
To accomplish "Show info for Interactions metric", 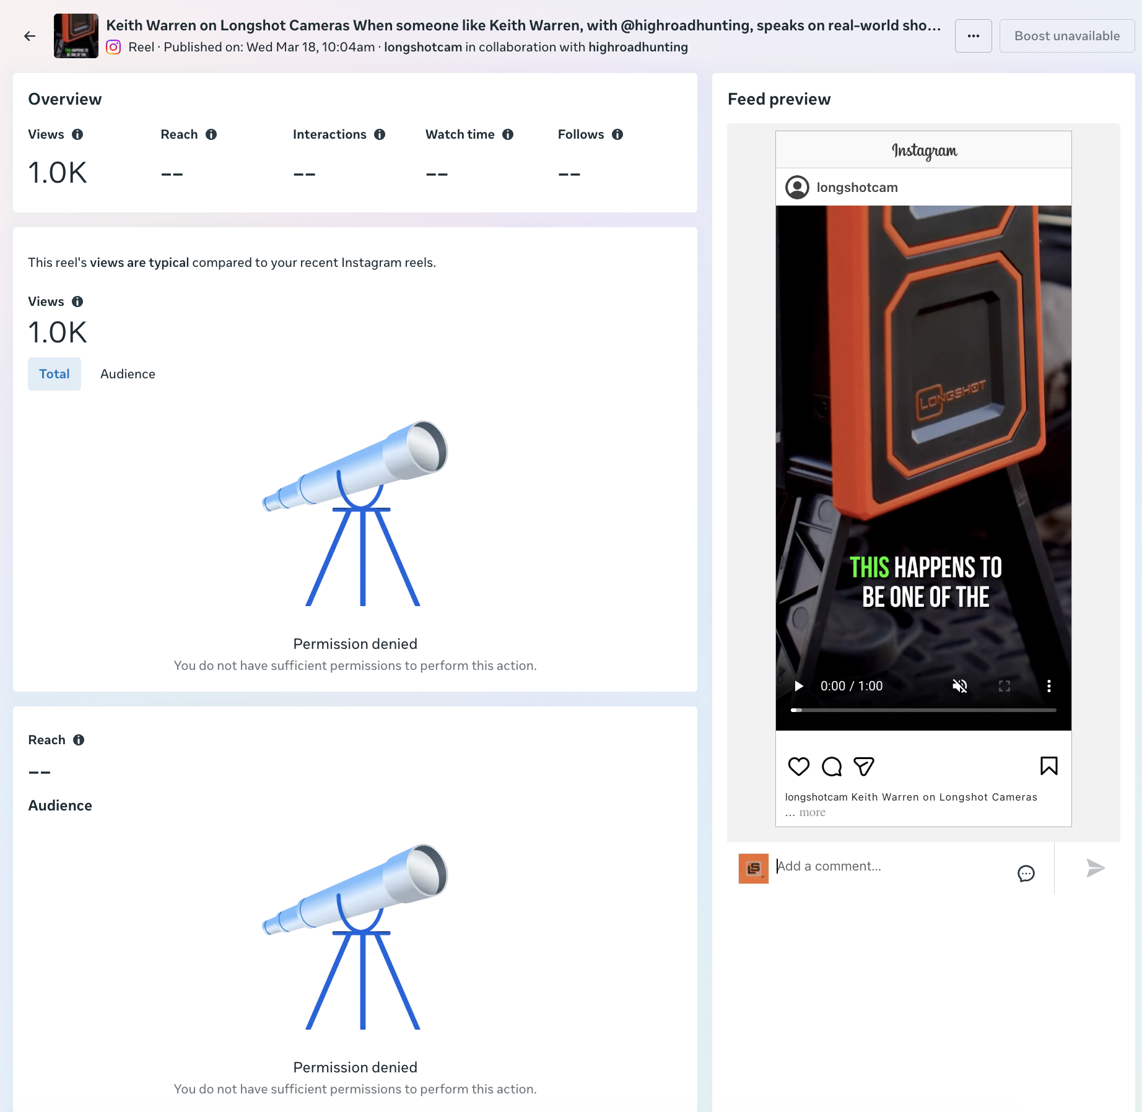I will tap(380, 134).
